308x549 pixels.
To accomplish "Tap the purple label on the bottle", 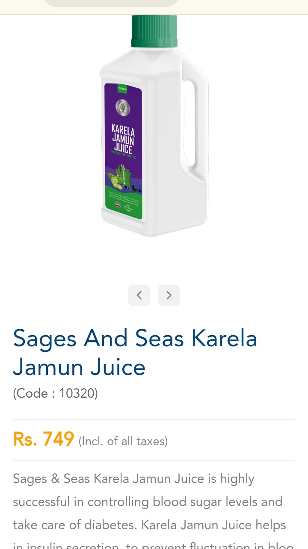I will [123, 151].
